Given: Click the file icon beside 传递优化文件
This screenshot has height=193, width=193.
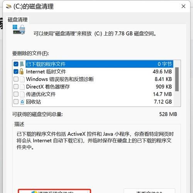Looking at the screenshot, I should [x=22, y=94].
